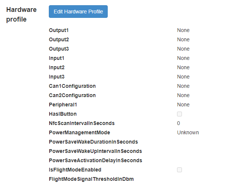
Task: Toggle the HasIButton checkbox
Action: (179, 114)
